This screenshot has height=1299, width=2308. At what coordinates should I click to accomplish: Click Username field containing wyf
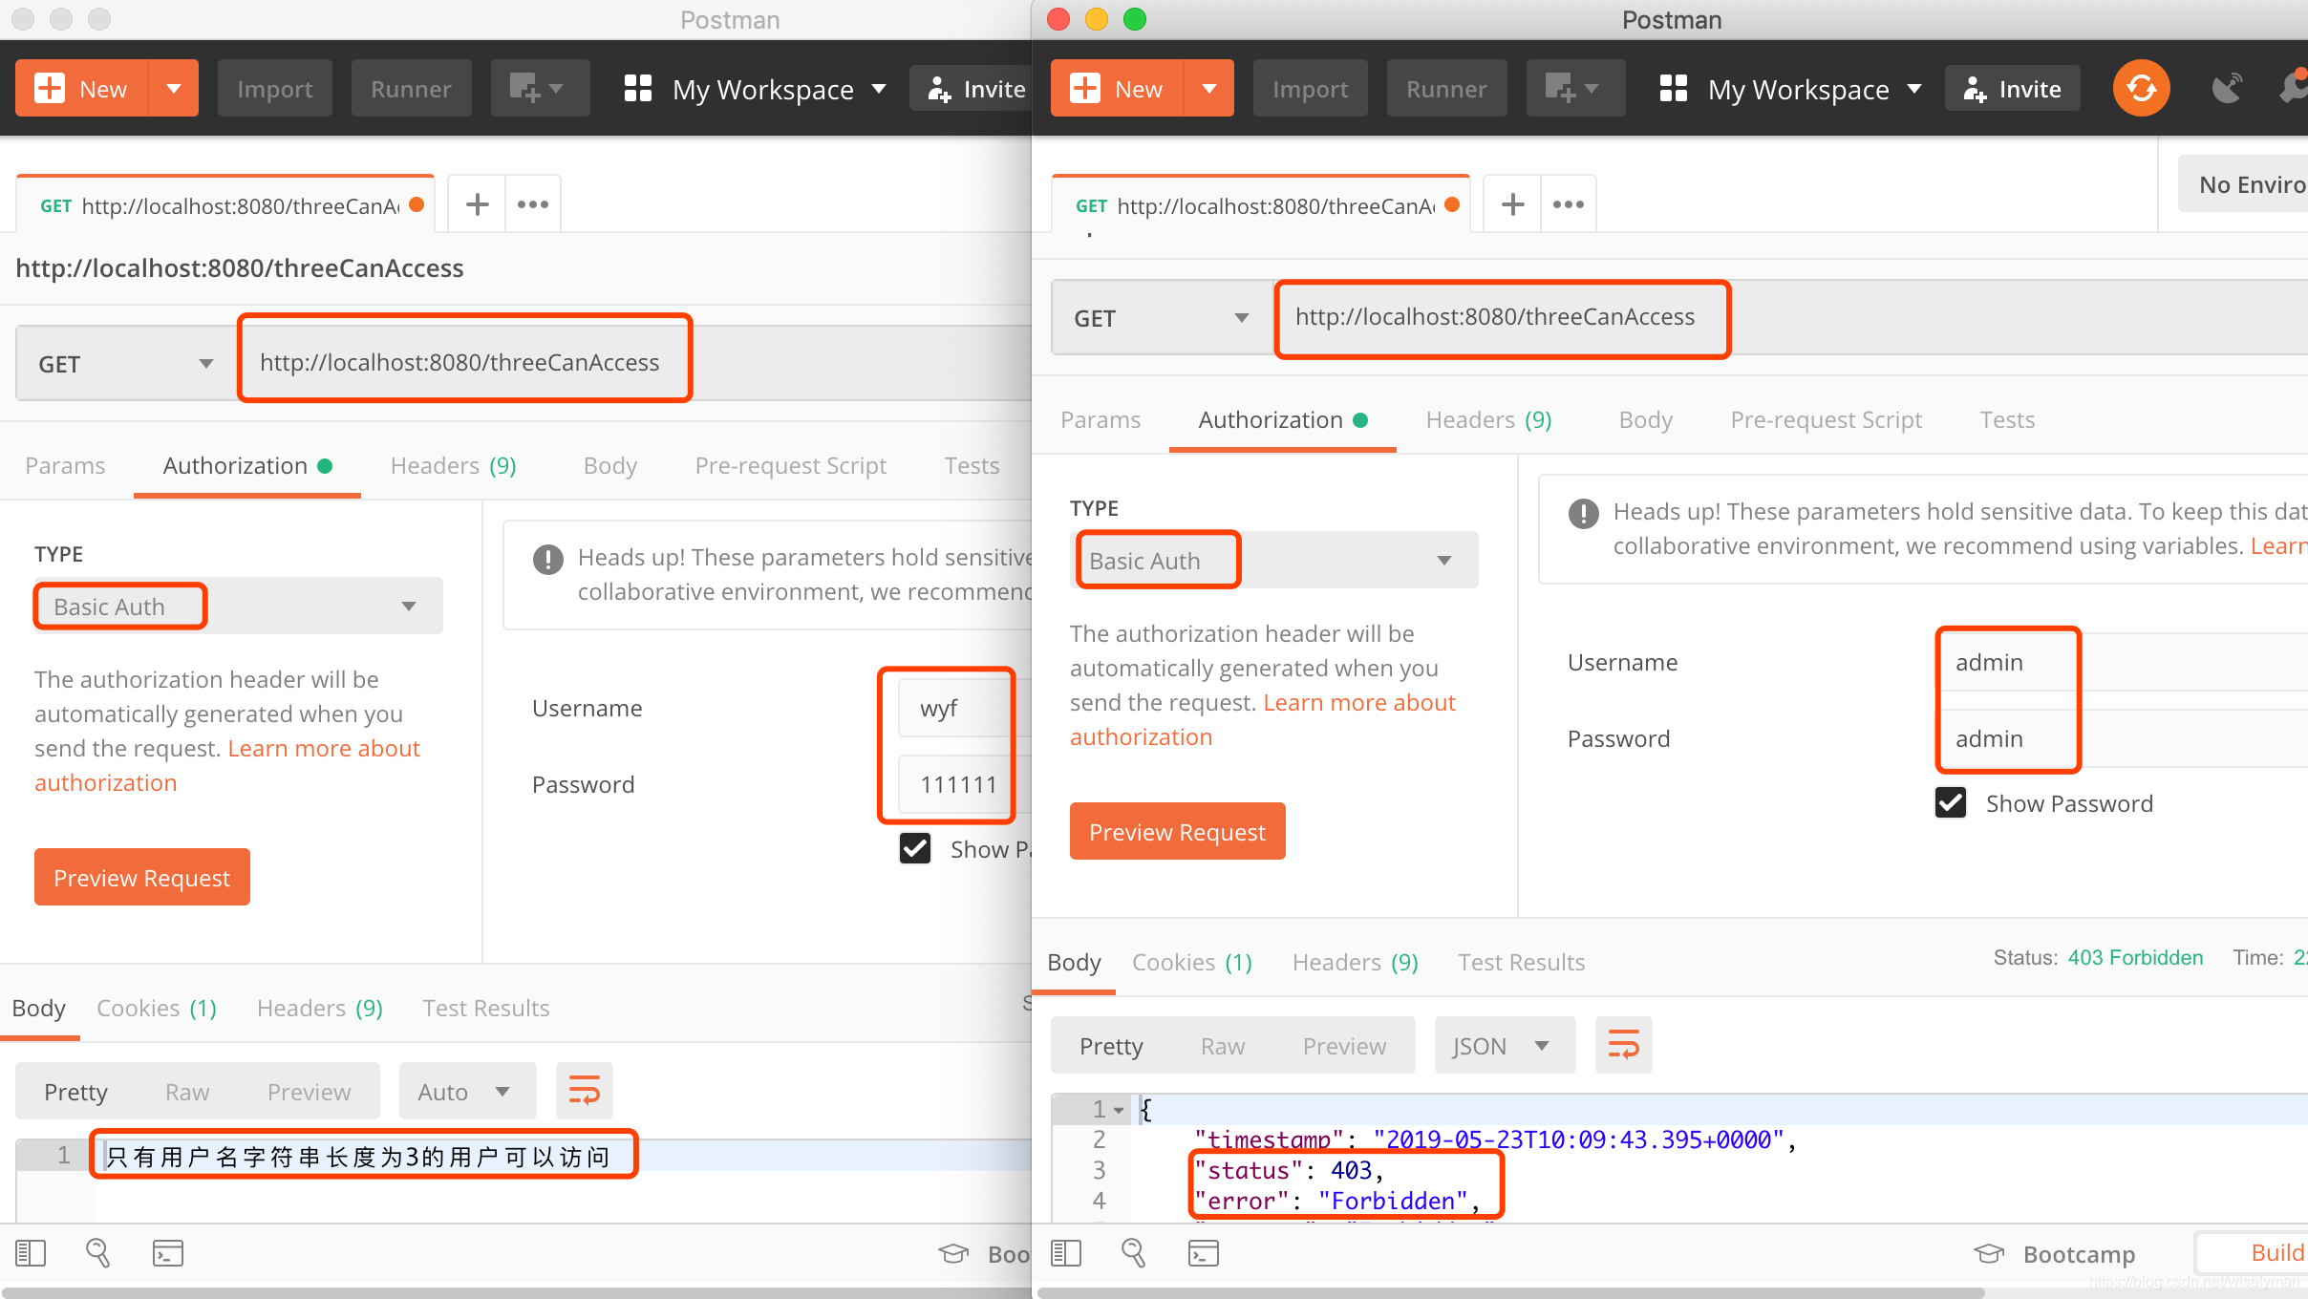(x=965, y=708)
